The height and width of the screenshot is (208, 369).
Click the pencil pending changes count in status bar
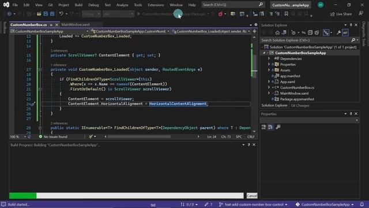click(x=209, y=205)
